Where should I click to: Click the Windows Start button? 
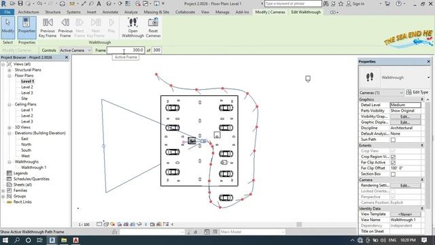5,240
